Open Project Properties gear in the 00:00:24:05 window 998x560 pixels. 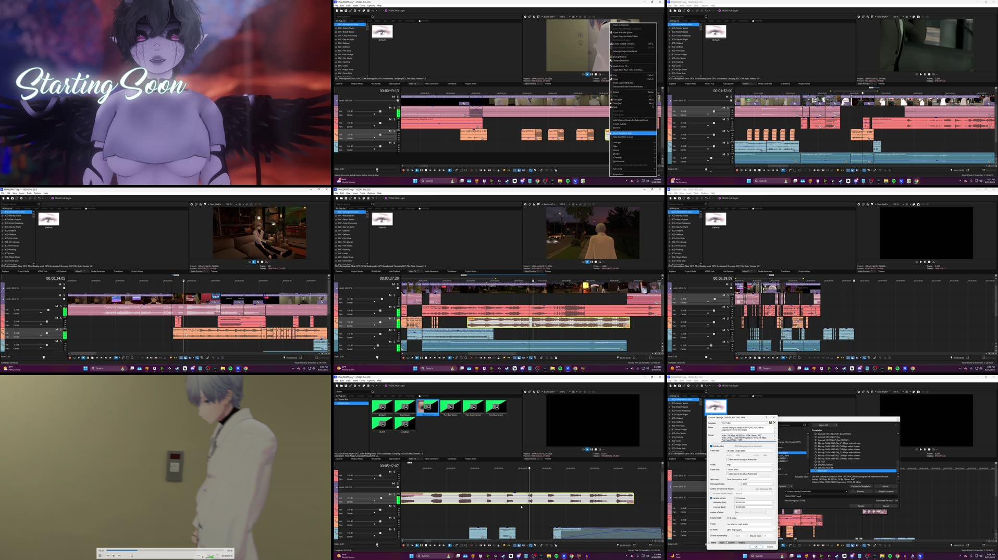coord(21,198)
